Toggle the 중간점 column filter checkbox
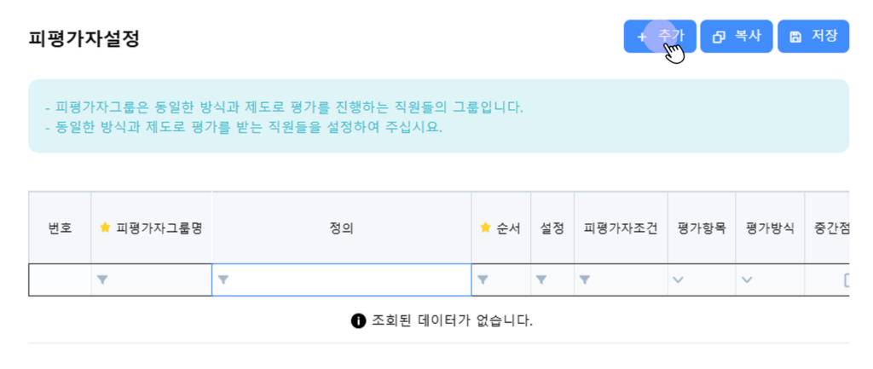The width and height of the screenshot is (873, 369). 847,280
